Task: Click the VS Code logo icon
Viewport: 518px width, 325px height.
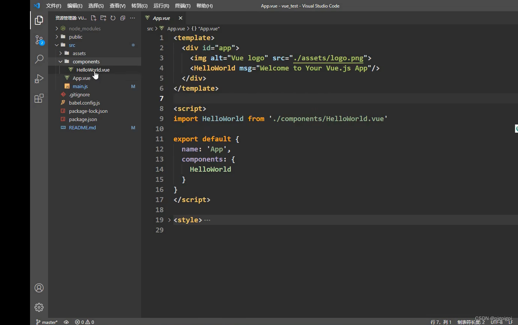Action: point(36,6)
